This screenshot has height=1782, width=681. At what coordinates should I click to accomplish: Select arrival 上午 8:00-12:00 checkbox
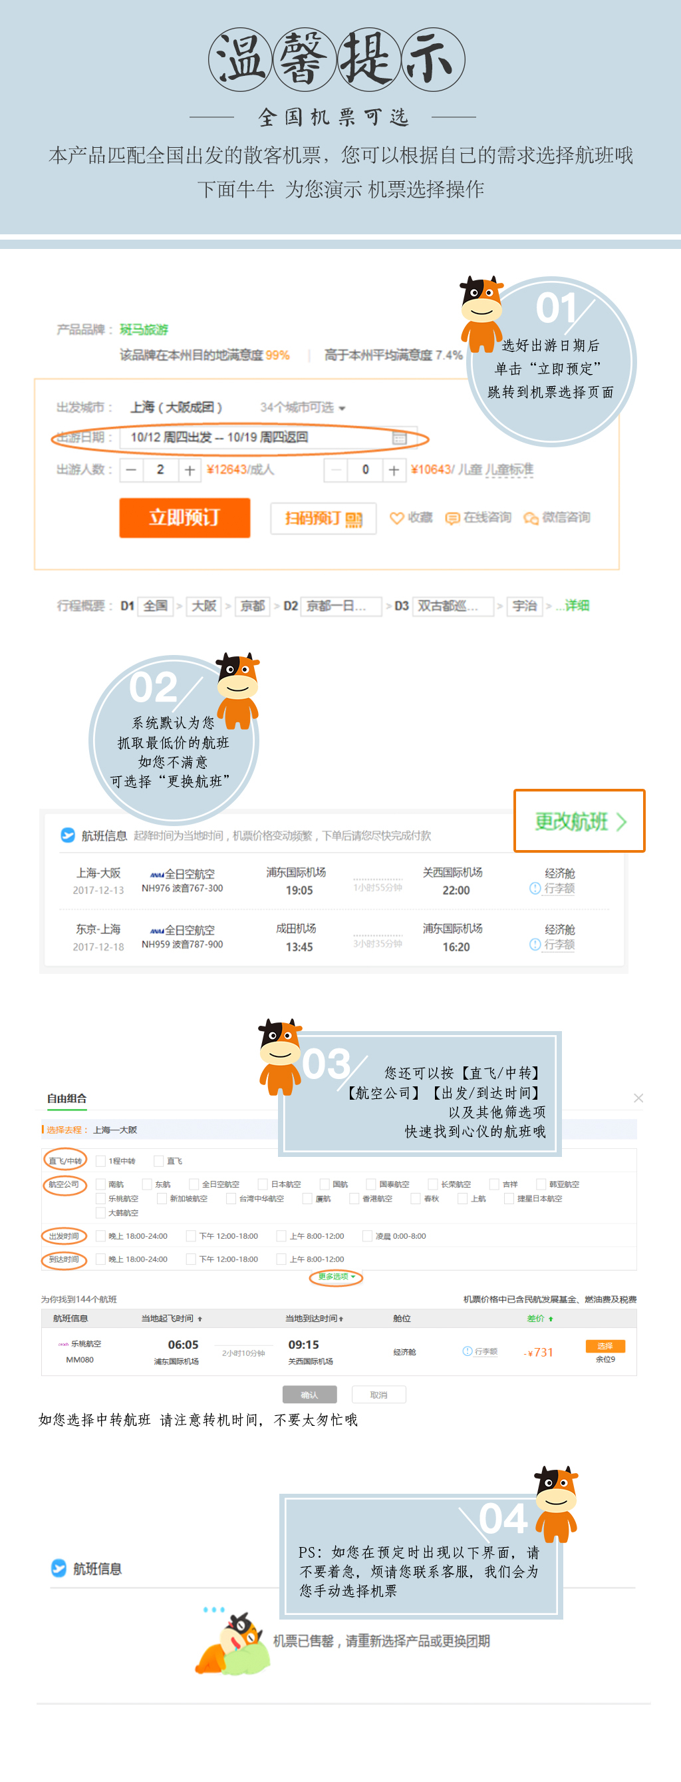pos(281,1259)
